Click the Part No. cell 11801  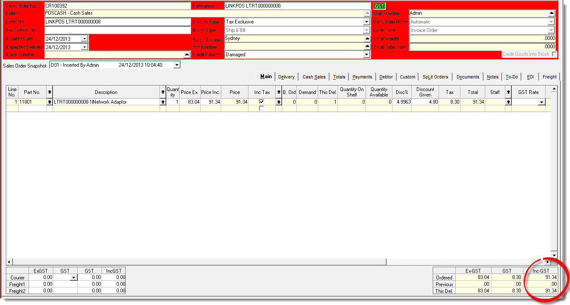click(x=32, y=102)
